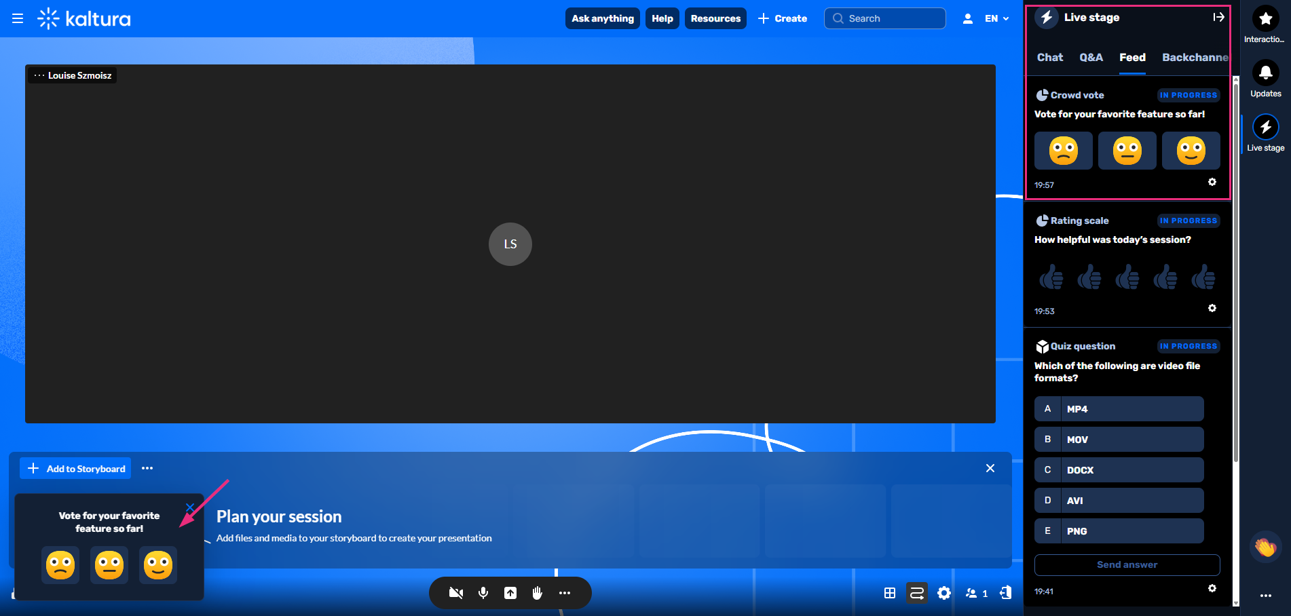Screen dimensions: 1291x616
Task: Show the participants list
Action: click(x=977, y=593)
